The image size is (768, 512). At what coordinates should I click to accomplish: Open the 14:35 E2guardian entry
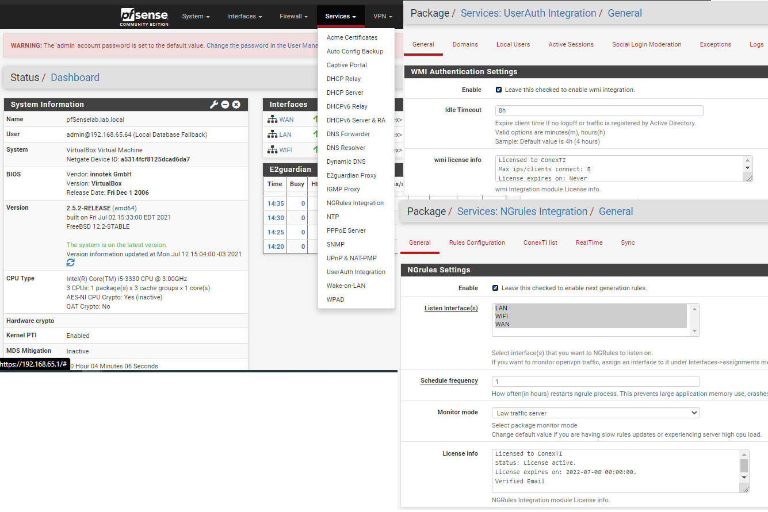click(x=276, y=203)
